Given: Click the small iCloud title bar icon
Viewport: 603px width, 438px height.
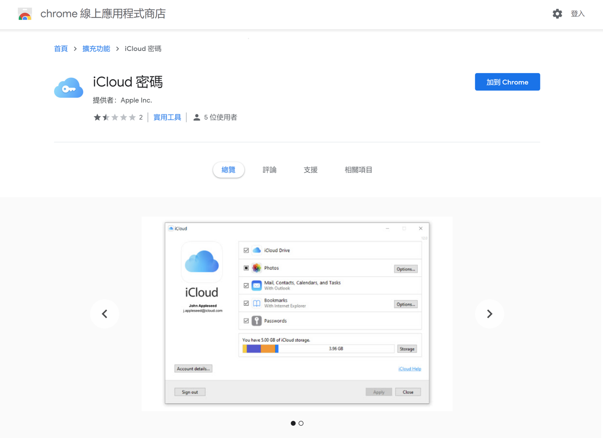Looking at the screenshot, I should click(x=171, y=228).
